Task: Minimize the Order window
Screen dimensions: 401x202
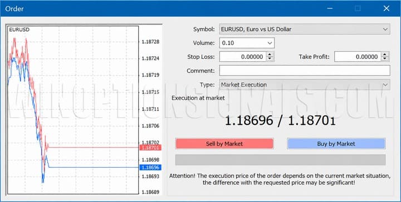Action: 330,8
